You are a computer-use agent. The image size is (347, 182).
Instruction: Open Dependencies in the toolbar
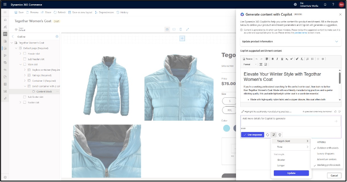click(104, 12)
